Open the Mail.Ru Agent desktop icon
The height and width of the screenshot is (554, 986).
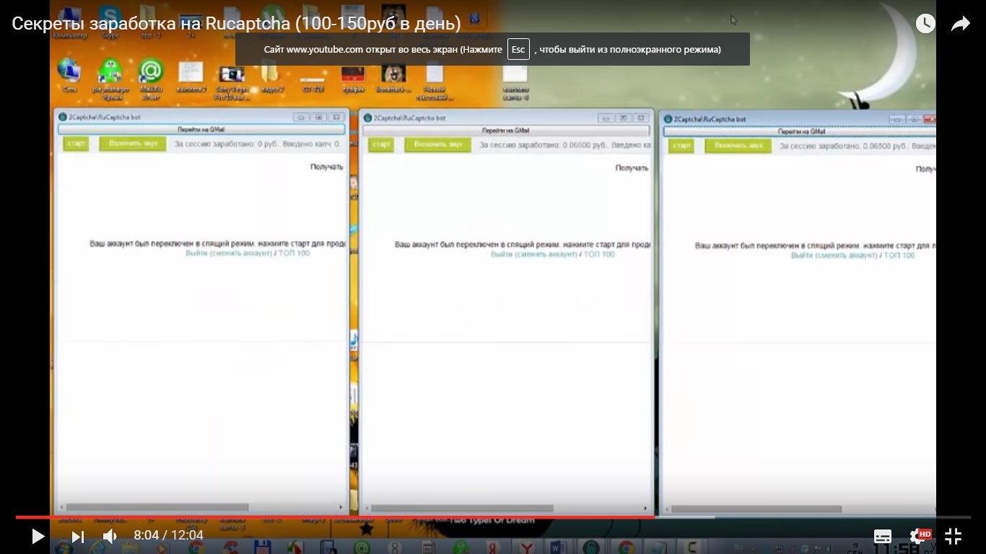click(x=151, y=79)
